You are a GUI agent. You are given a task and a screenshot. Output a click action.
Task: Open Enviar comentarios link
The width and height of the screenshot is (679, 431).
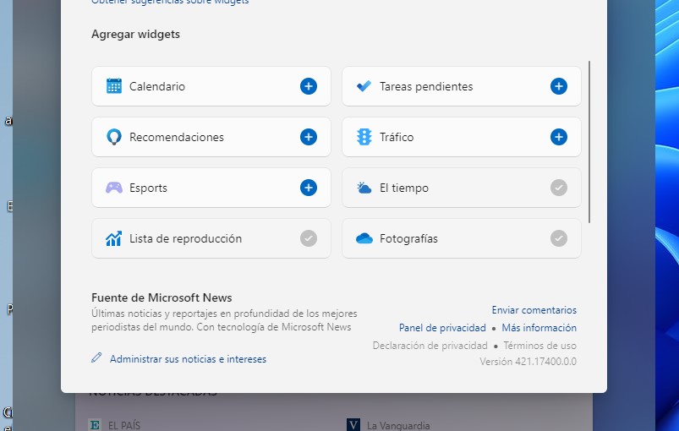point(534,310)
